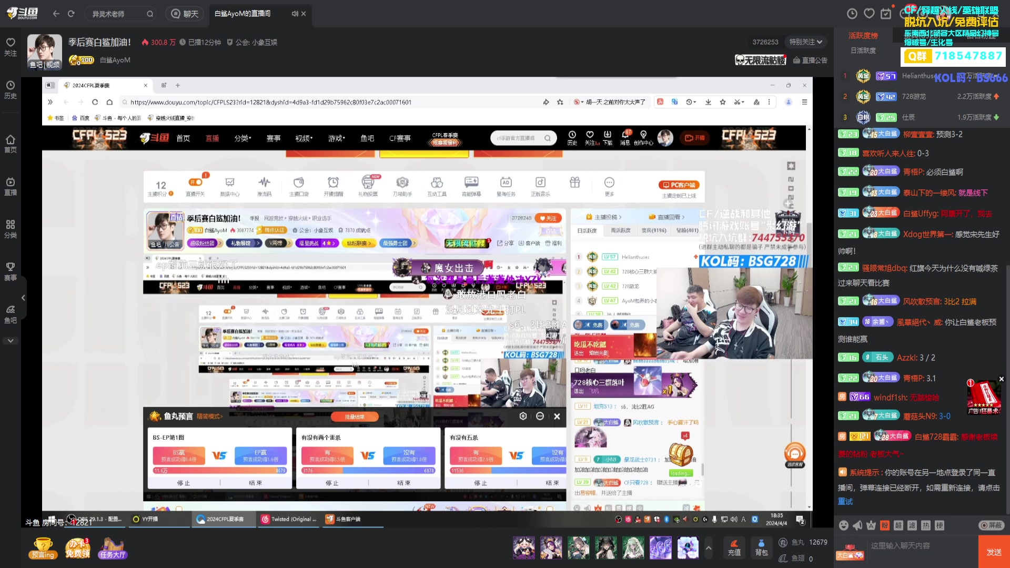Open 分类 in the left sidebar
This screenshot has width=1010, height=568.
pos(11,229)
